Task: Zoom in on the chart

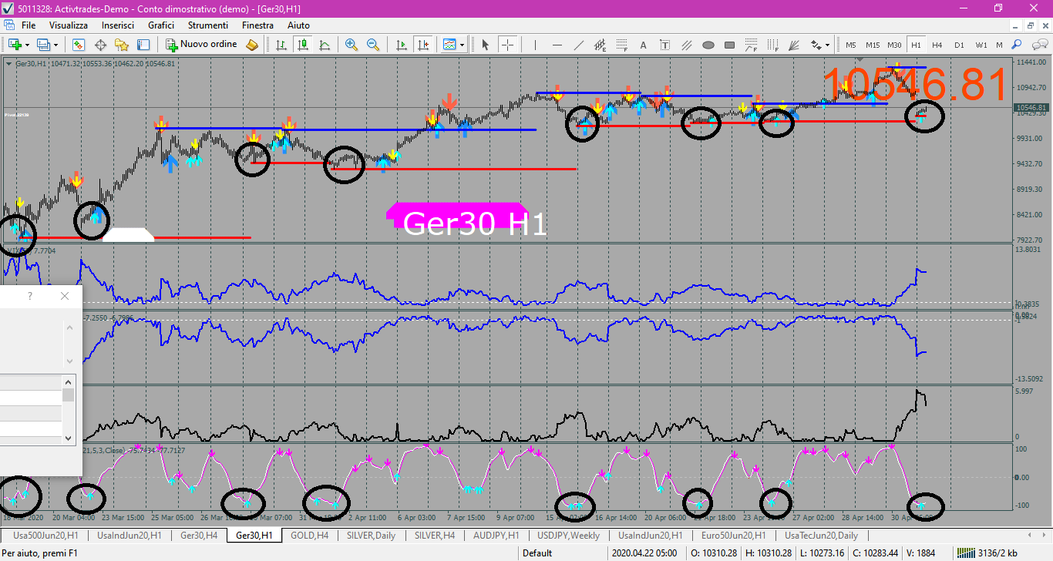Action: pos(352,45)
